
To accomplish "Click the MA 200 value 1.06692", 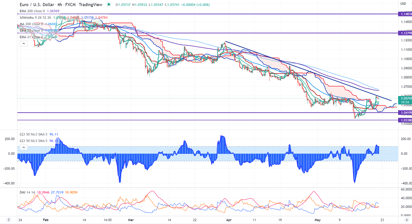I will click(x=51, y=24).
